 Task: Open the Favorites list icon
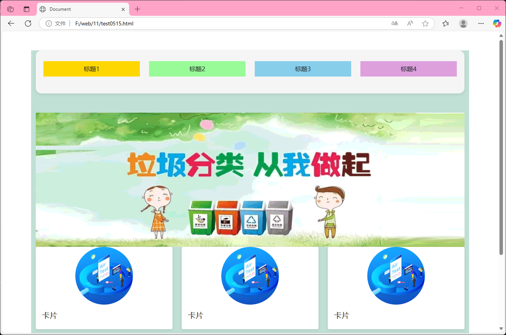[446, 23]
